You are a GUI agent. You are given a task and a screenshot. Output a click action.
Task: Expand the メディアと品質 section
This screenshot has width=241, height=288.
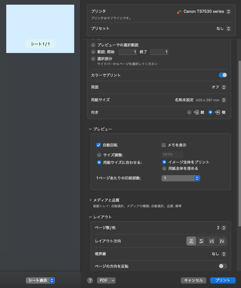coord(90,200)
